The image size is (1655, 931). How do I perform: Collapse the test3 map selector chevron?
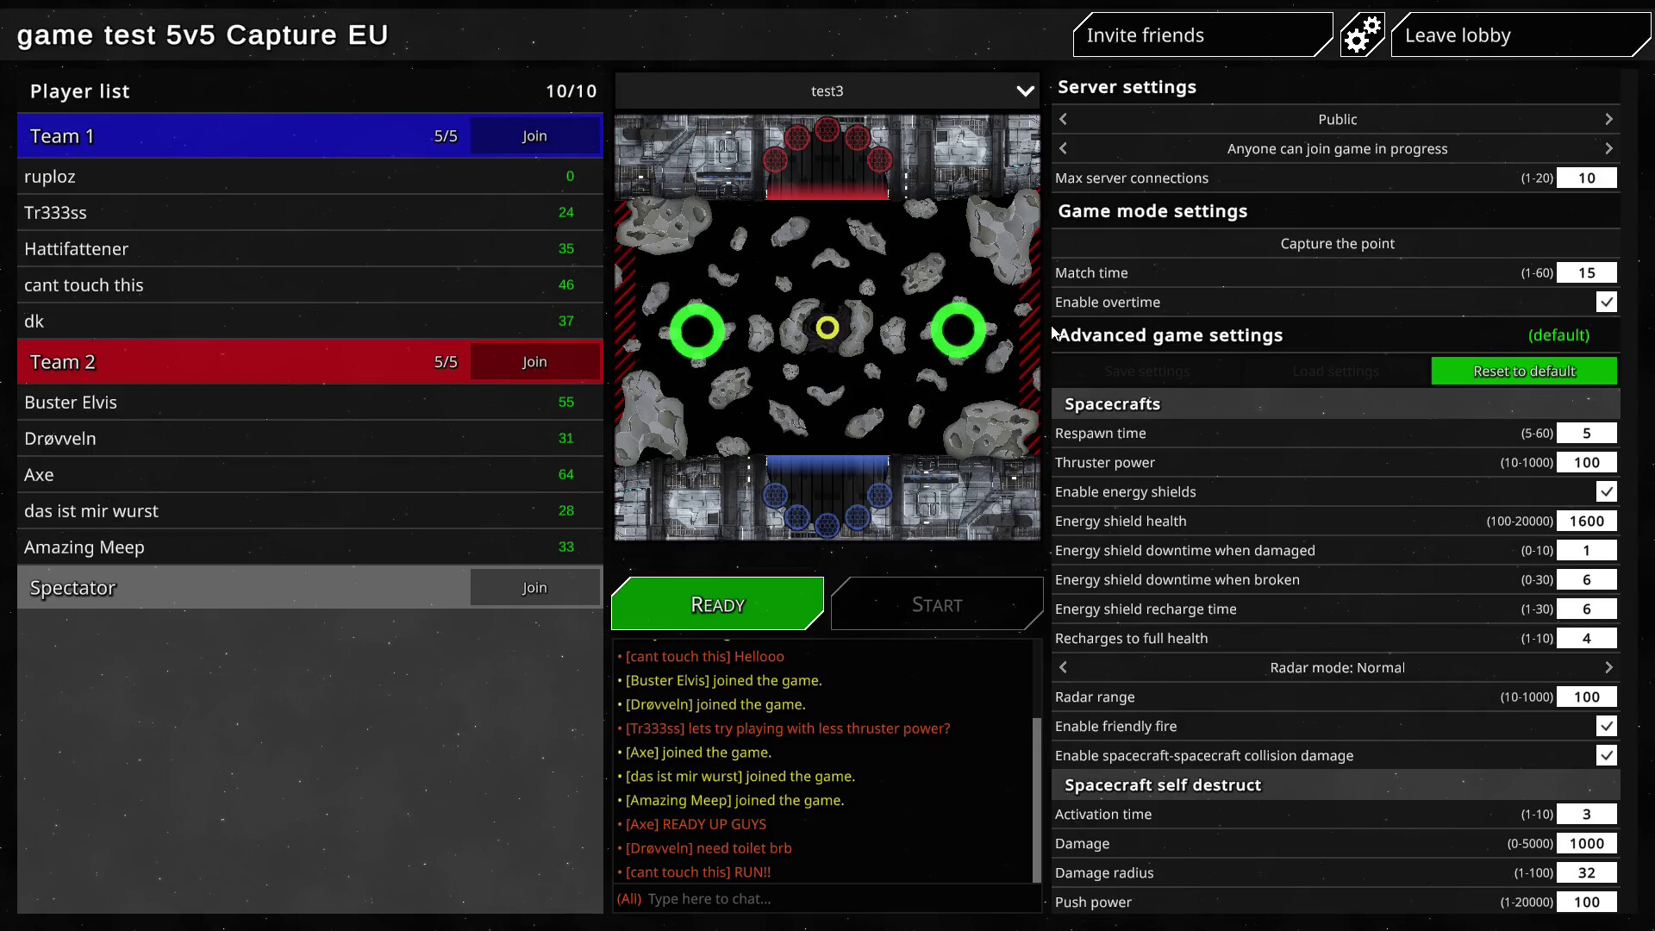pos(1025,91)
